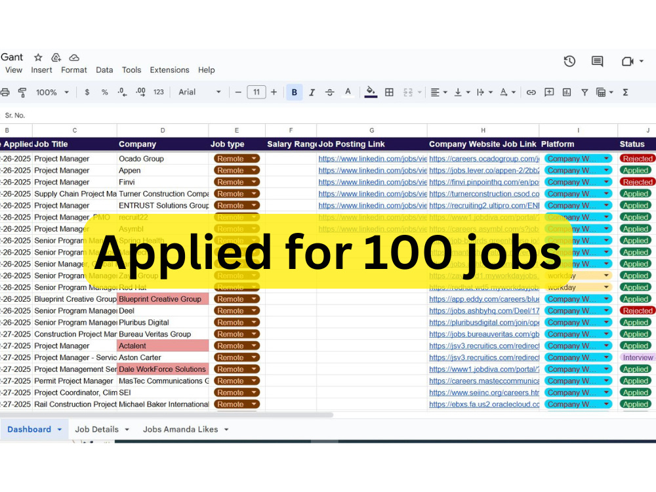Screen dimensions: 656x492
Task: Format as percent
Action: pos(104,92)
